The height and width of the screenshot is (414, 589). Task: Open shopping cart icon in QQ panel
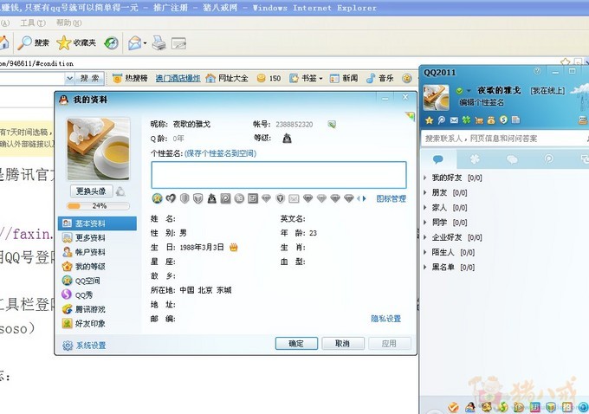478,120
